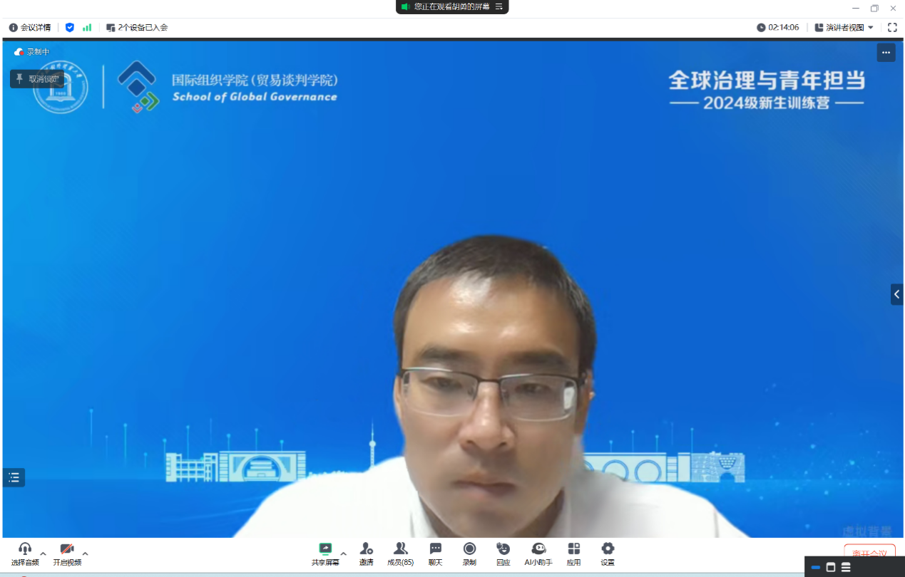Launch the AI小助手 assistant
905x577 pixels.
tap(538, 553)
